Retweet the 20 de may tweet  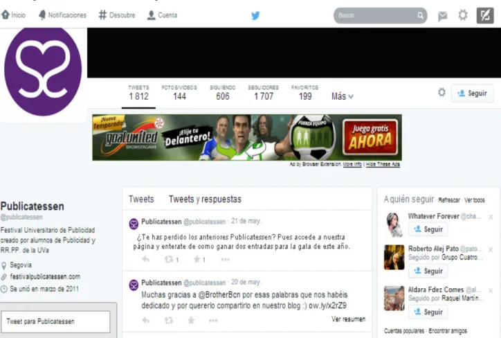169,320
